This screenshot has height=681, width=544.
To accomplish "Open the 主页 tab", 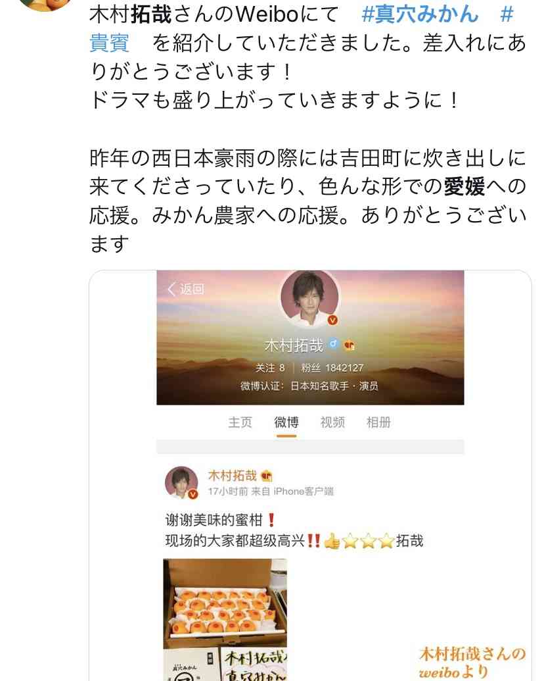I will pos(240,422).
